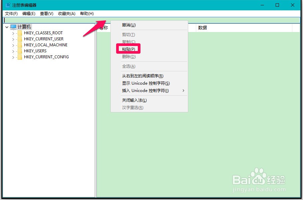Choose 撤消(U) from the context menu
The width and height of the screenshot is (303, 200).
click(x=149, y=25)
